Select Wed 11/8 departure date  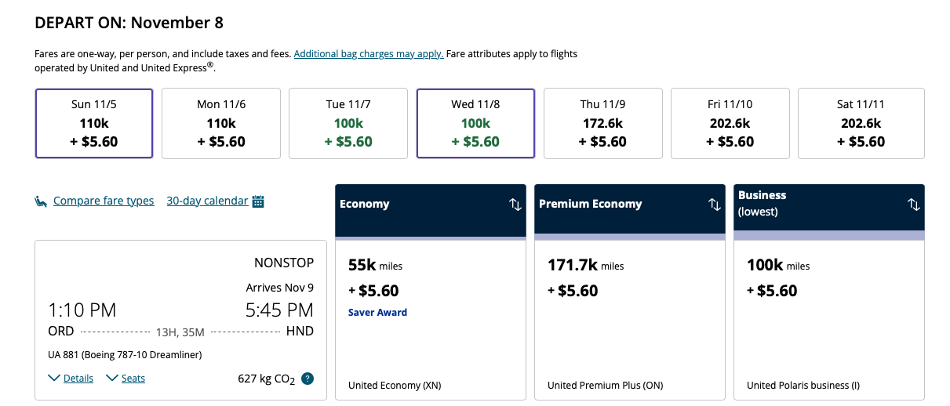(x=475, y=123)
